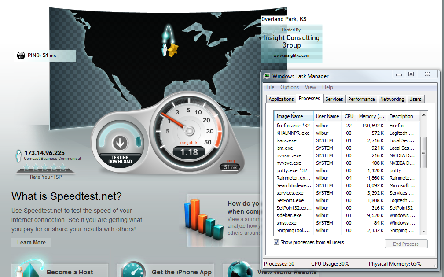Select the SetPoint.exe process row
444x277 pixels.
point(347,200)
